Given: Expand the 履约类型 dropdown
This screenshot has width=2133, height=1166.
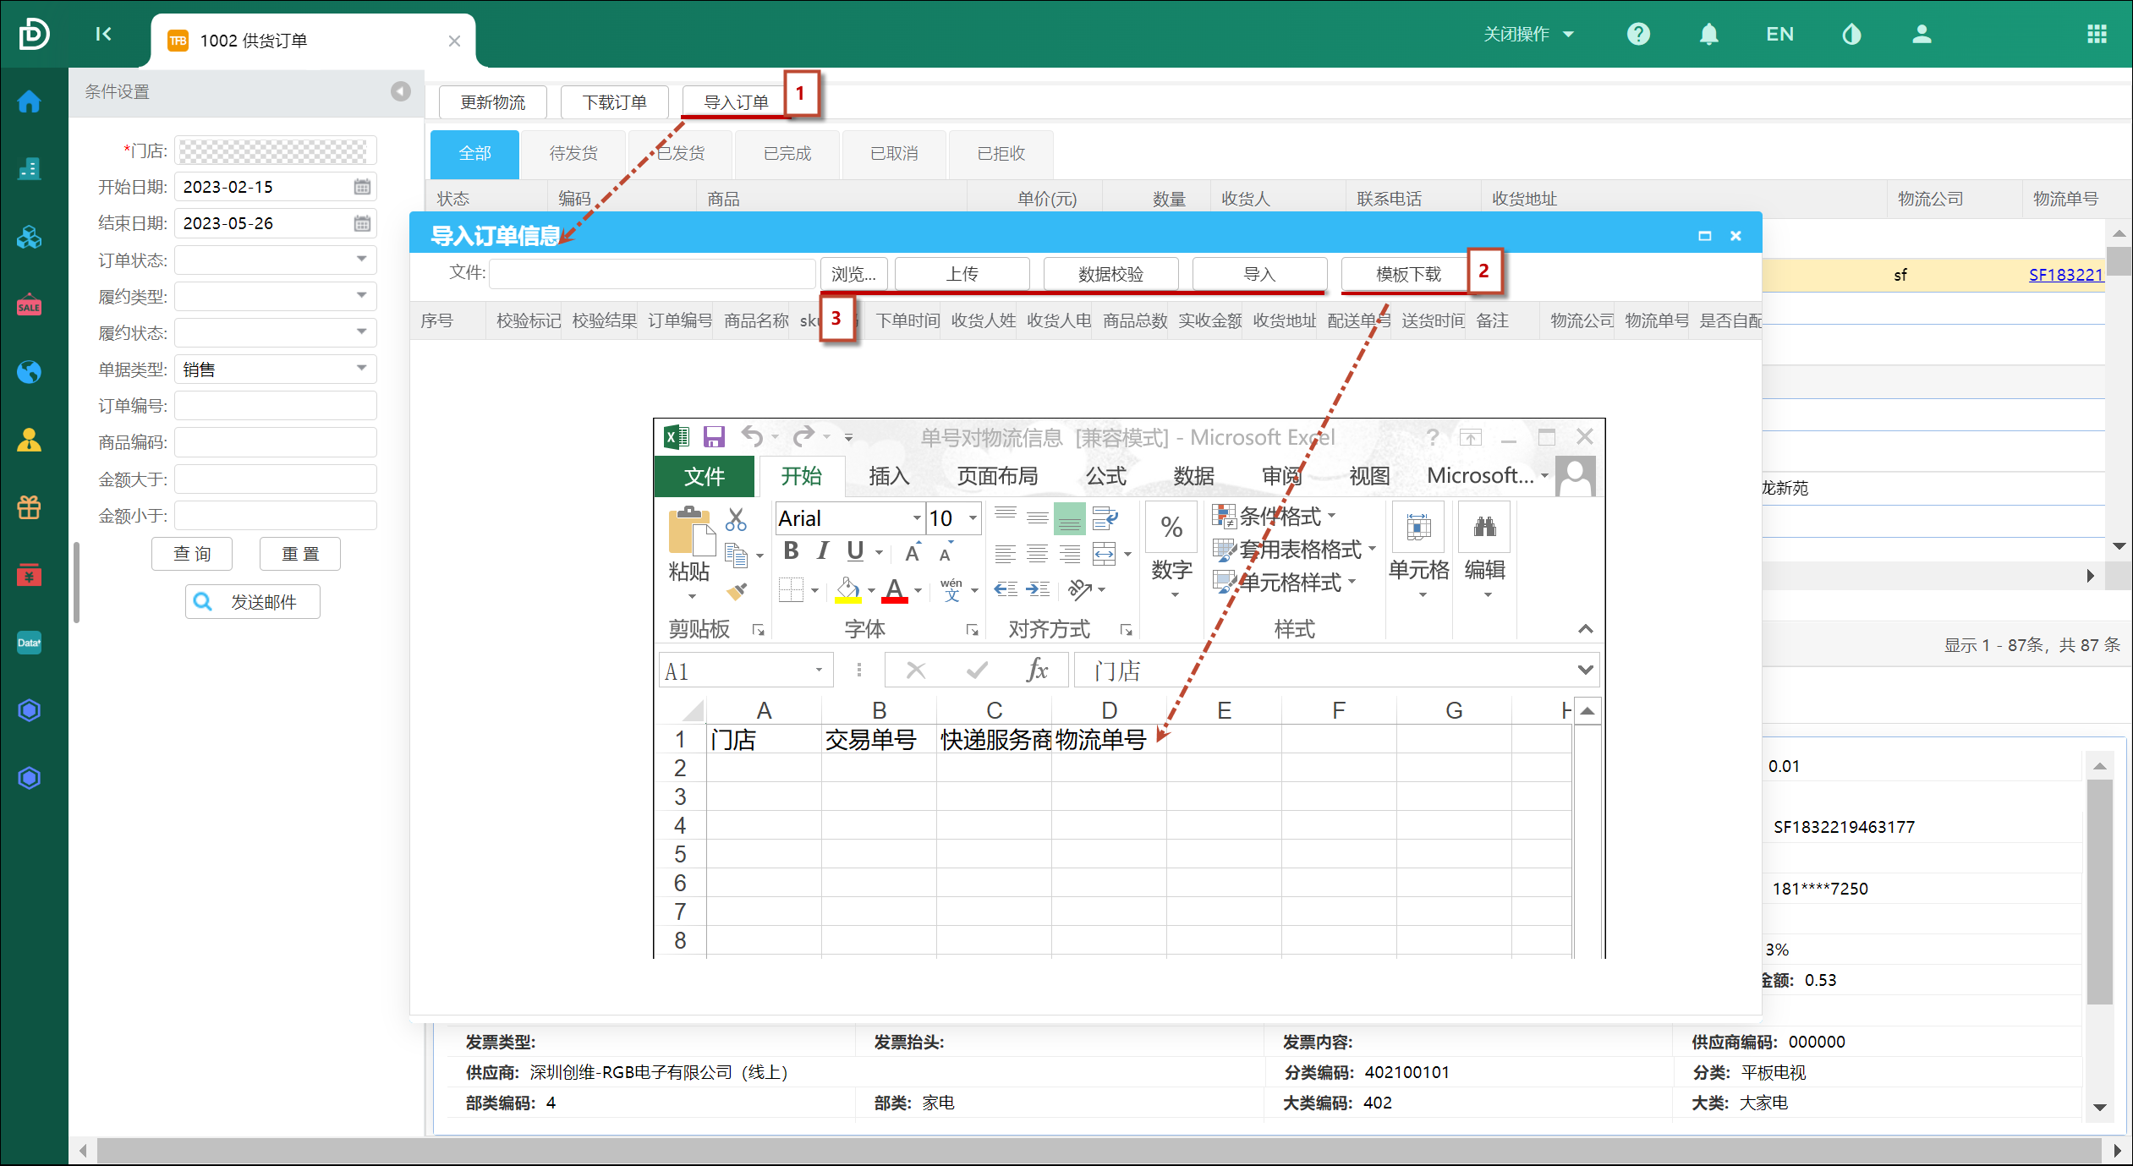Looking at the screenshot, I should pyautogui.click(x=361, y=296).
